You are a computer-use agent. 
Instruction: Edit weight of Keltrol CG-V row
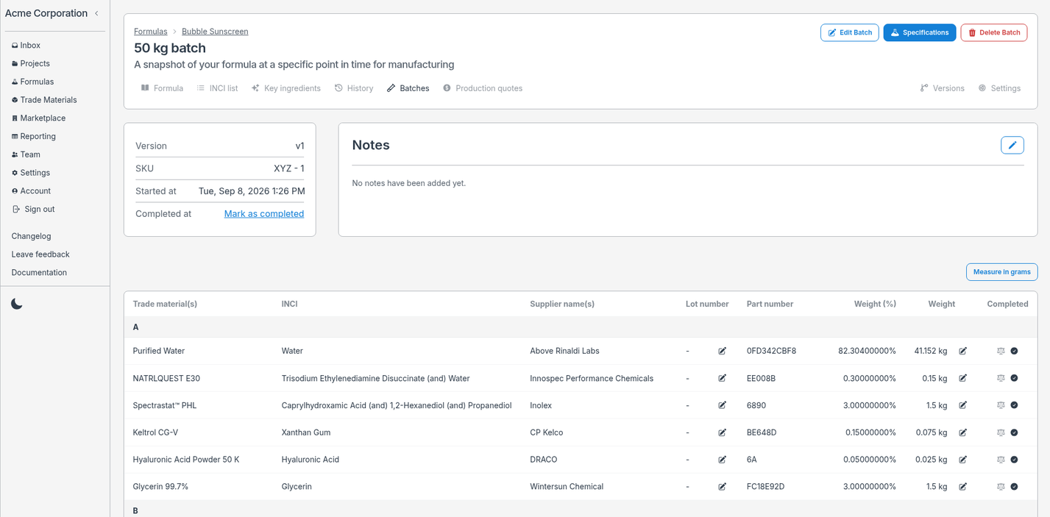962,432
